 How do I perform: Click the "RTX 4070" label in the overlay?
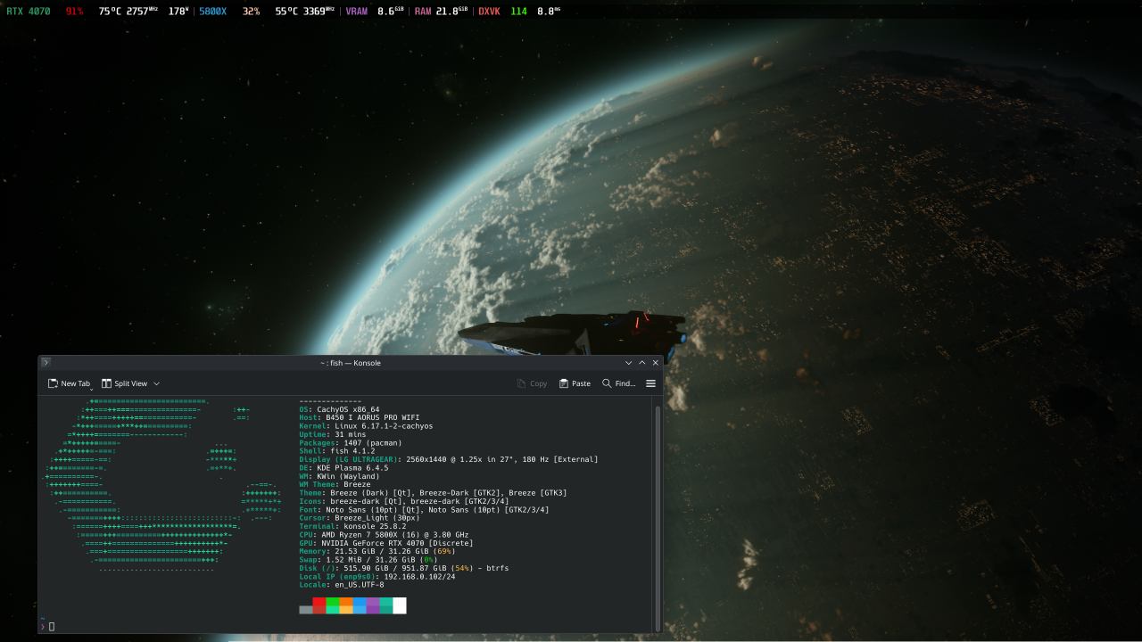[29, 12]
